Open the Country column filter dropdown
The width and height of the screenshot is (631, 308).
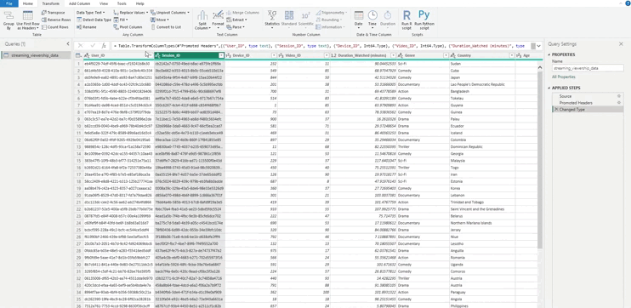pos(511,55)
